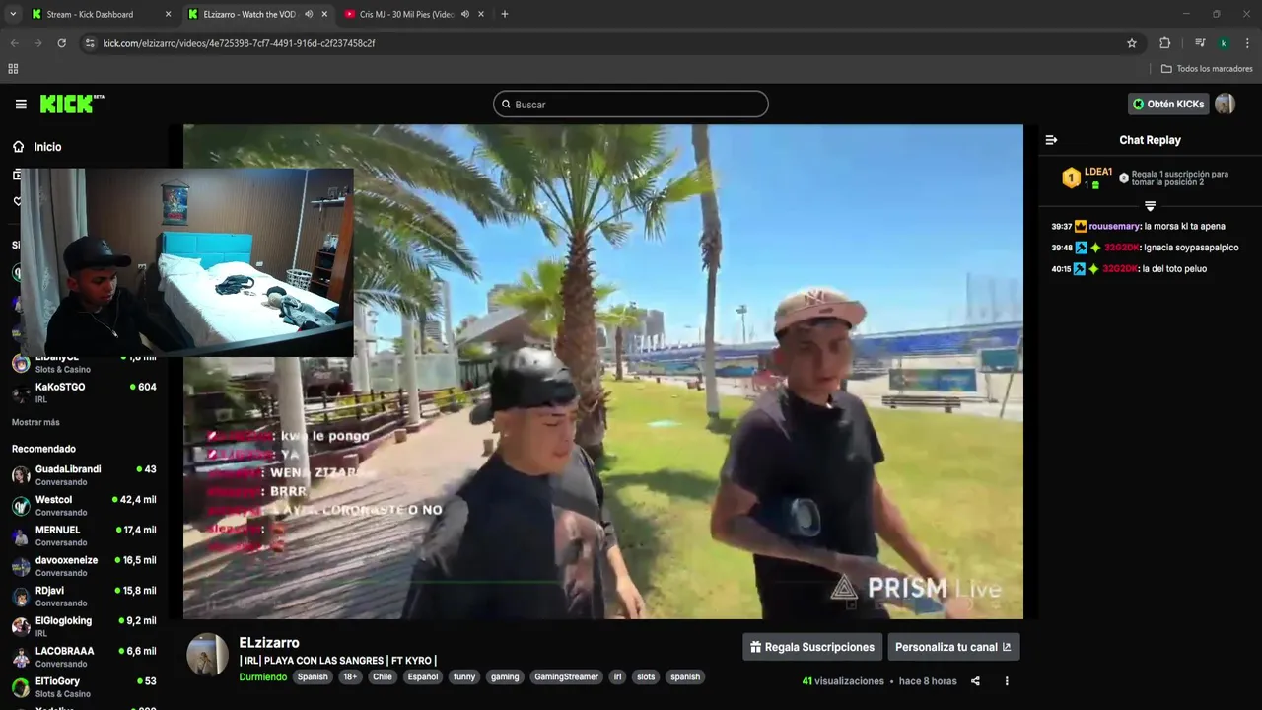Click the share icon below the video

point(975,681)
